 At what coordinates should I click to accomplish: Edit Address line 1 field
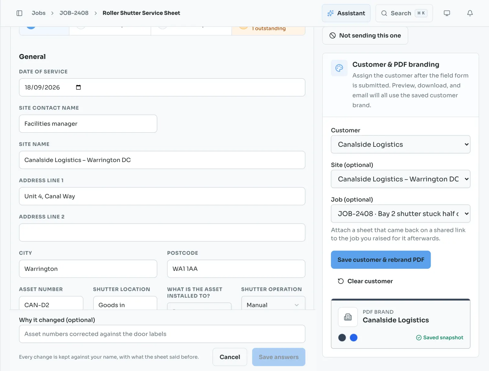162,196
